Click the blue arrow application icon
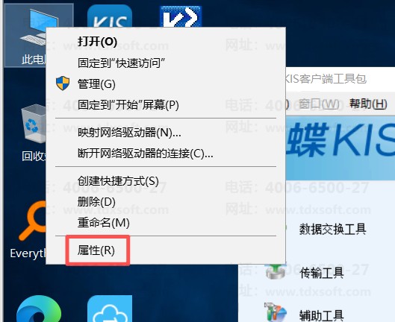This screenshot has height=322, width=395. tap(181, 16)
